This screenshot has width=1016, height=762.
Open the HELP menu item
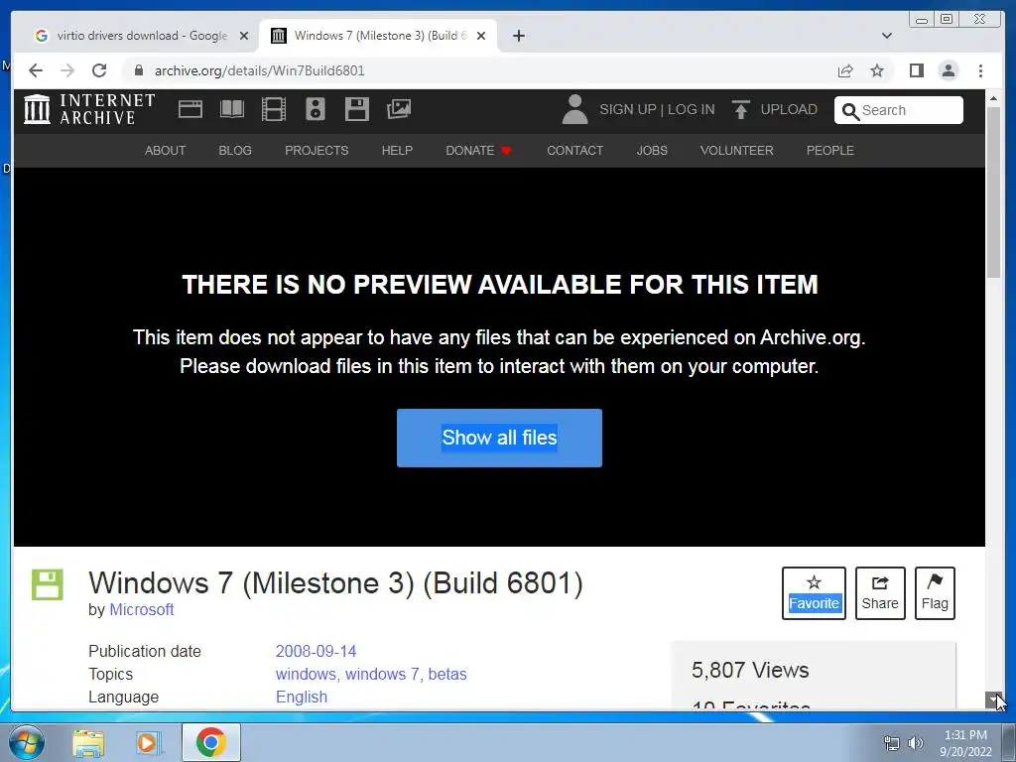click(x=397, y=151)
